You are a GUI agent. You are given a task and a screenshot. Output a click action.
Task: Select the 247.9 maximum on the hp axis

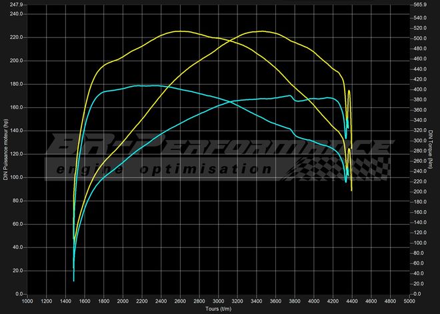(18, 5)
